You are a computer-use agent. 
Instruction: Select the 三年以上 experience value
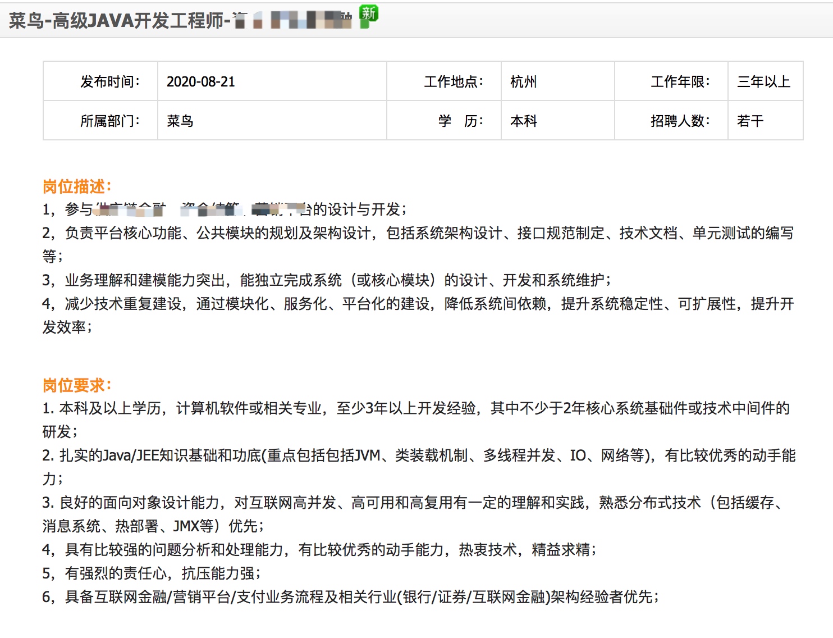pyautogui.click(x=763, y=82)
